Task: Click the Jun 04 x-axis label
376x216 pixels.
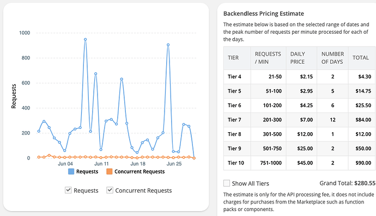Action: (x=65, y=164)
